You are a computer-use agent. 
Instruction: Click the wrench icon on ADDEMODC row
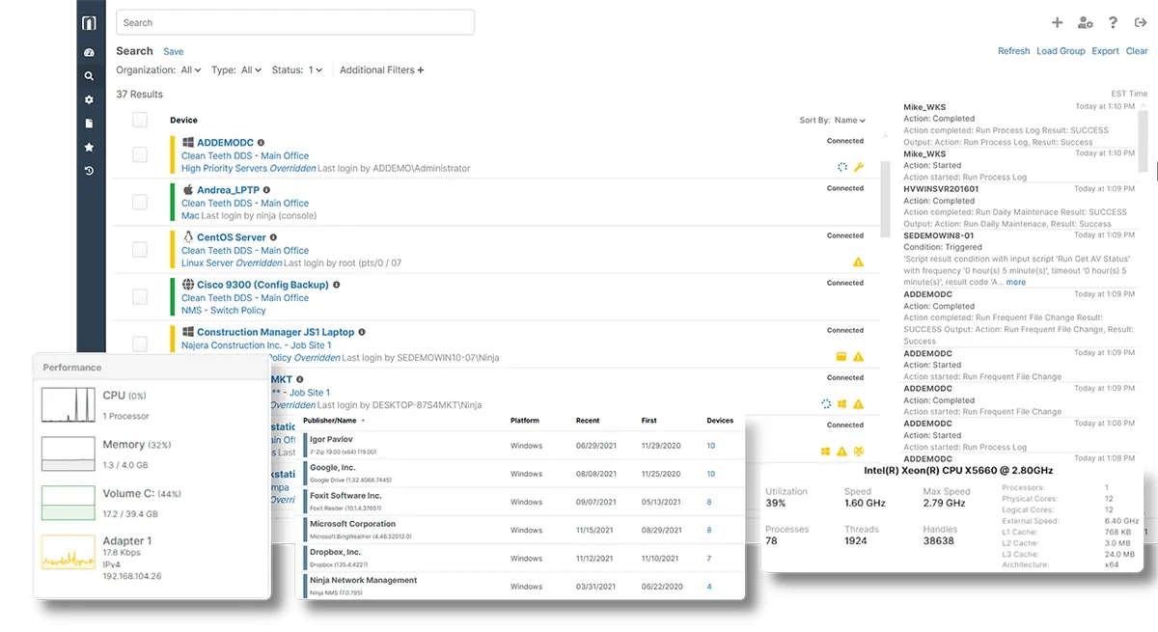click(859, 167)
